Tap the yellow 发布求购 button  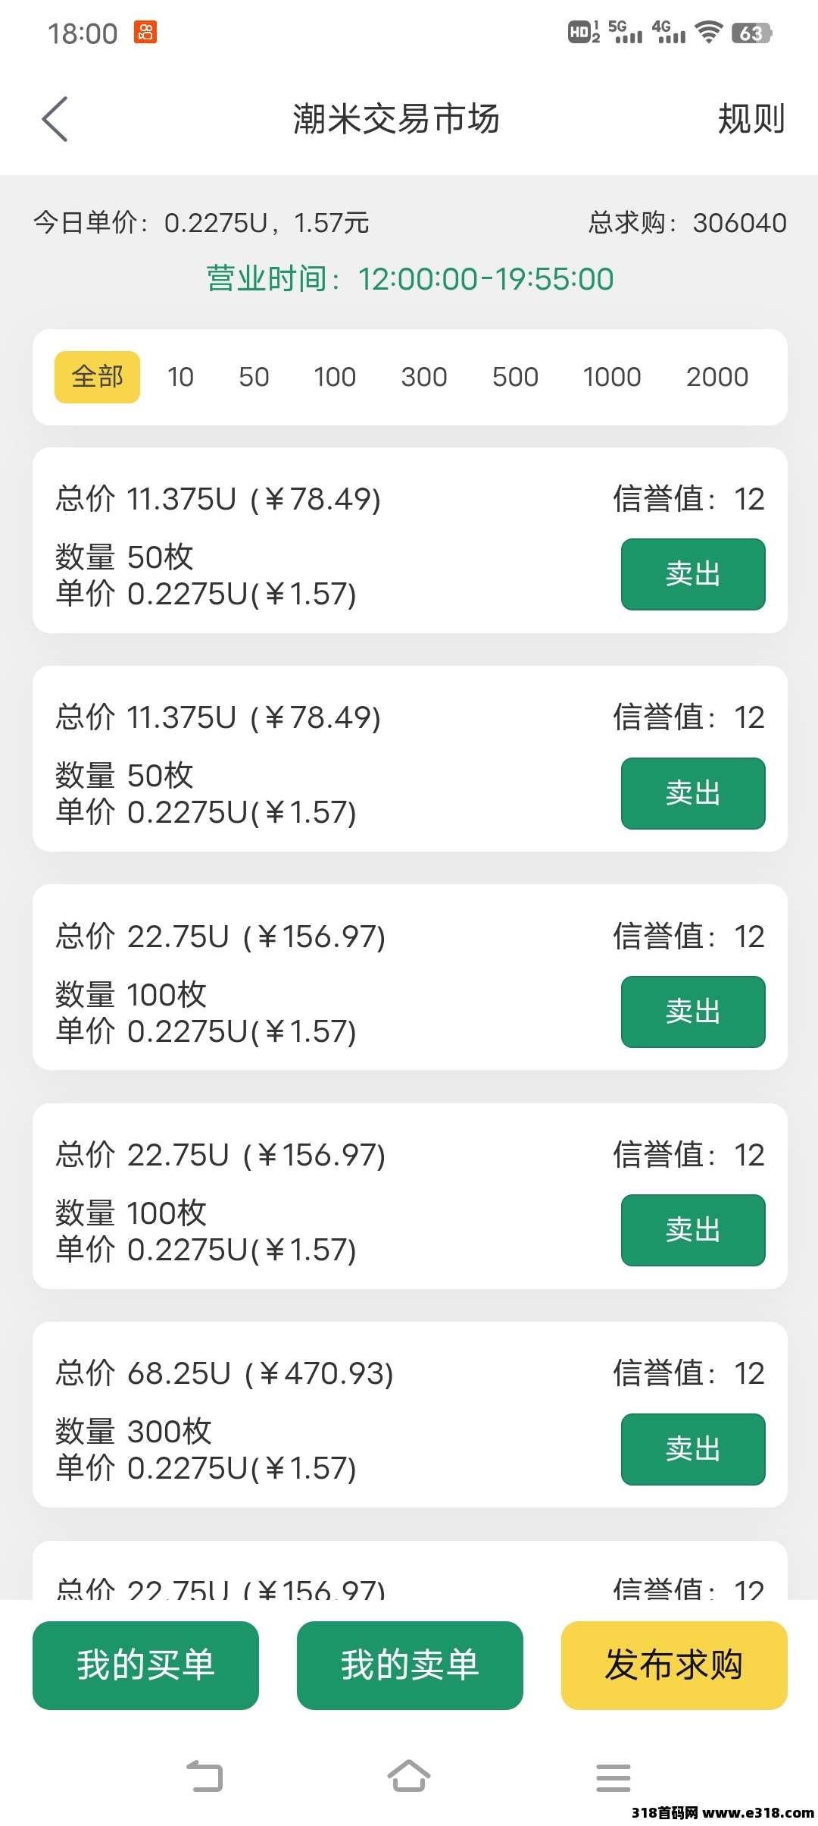674,1665
